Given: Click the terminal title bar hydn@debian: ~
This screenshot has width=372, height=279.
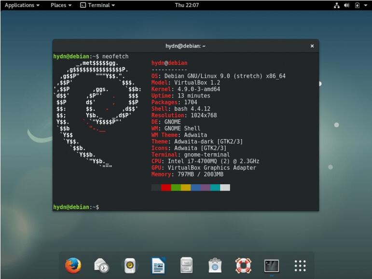Looking at the screenshot, I should point(186,46).
